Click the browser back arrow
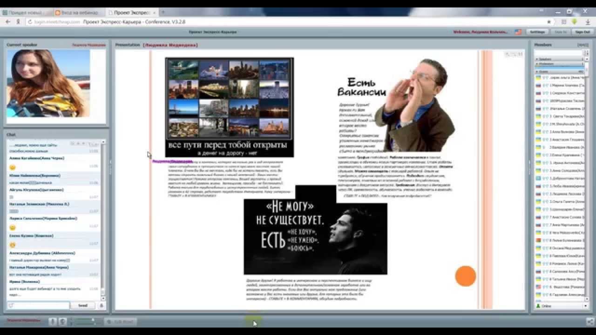The width and height of the screenshot is (596, 335). pyautogui.click(x=7, y=22)
